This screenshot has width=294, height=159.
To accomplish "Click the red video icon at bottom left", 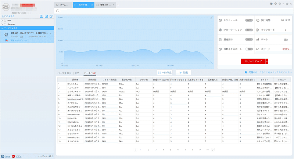I will point(13,156).
